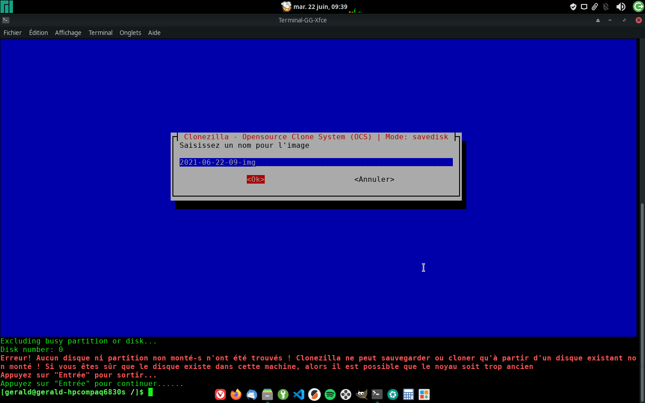Close the Terminal-GG-Xfce window

coord(639,20)
